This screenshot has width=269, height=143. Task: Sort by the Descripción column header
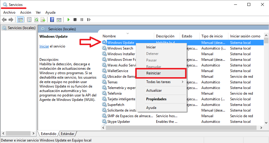[x=167, y=36]
